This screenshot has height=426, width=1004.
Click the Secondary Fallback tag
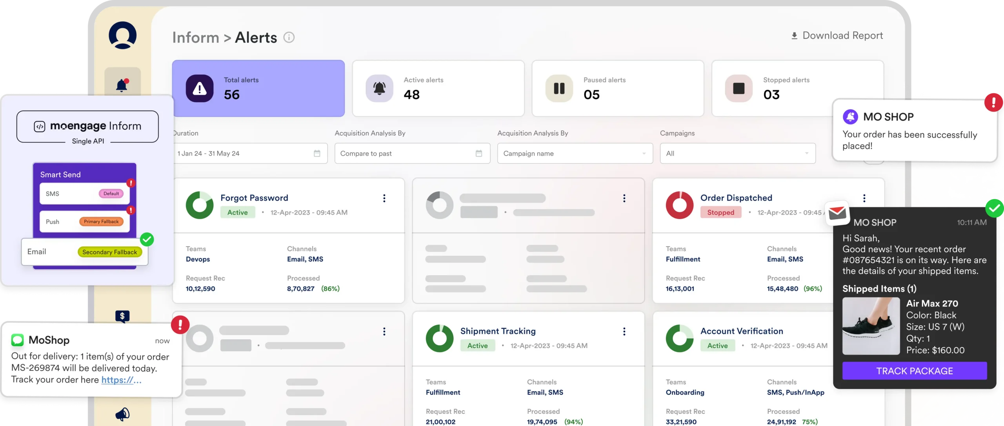(110, 252)
